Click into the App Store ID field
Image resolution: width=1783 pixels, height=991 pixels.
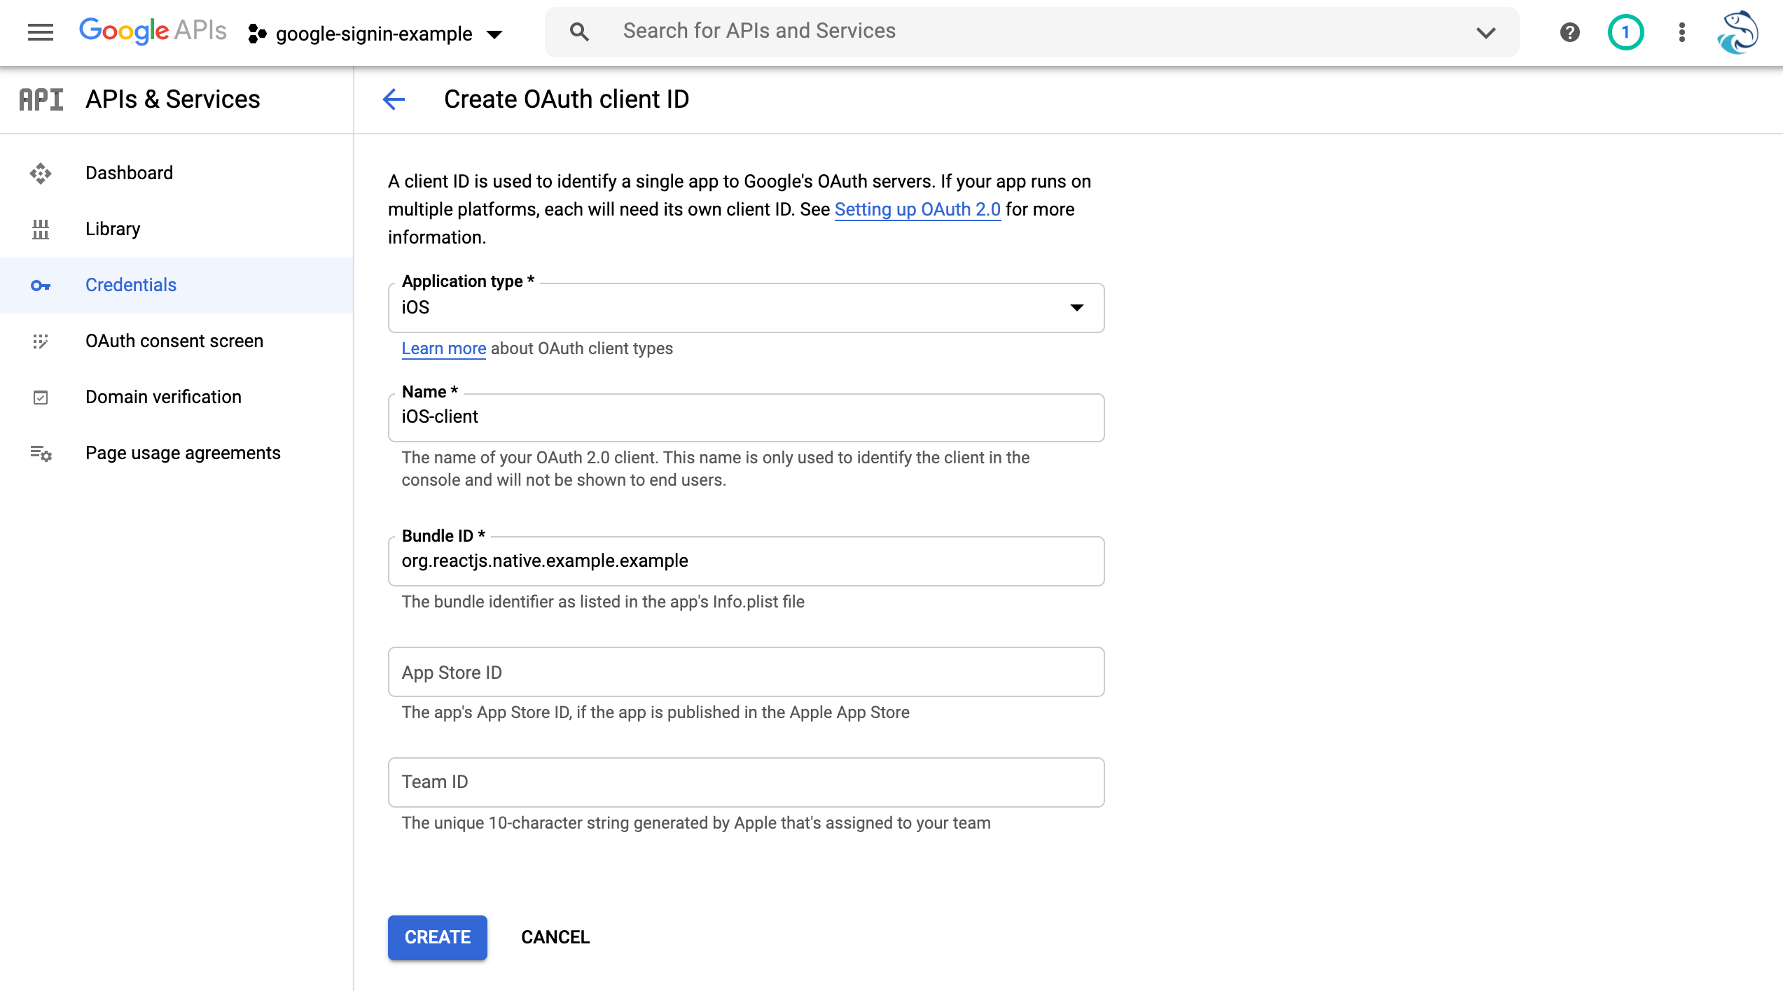coord(746,672)
